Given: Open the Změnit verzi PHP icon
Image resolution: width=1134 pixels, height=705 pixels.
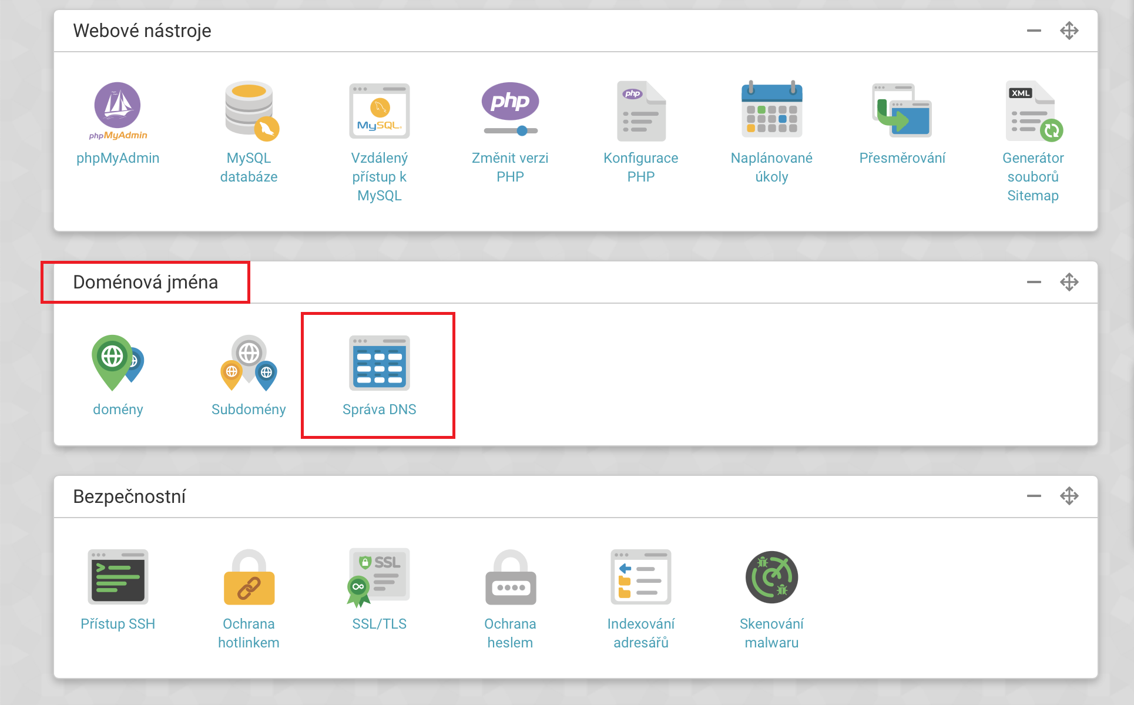Looking at the screenshot, I should coord(510,109).
